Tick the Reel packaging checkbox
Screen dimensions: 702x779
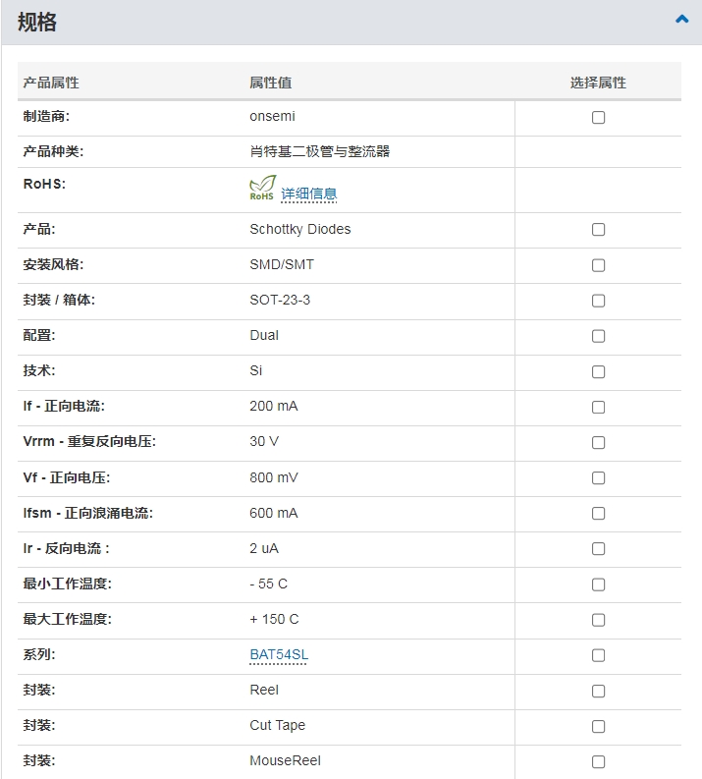click(598, 691)
